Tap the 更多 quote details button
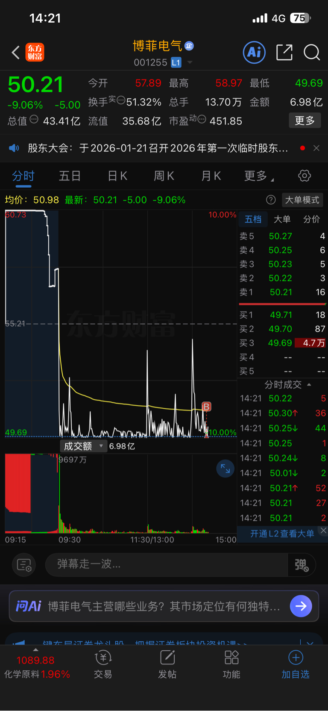328x711 pixels. pos(305,121)
